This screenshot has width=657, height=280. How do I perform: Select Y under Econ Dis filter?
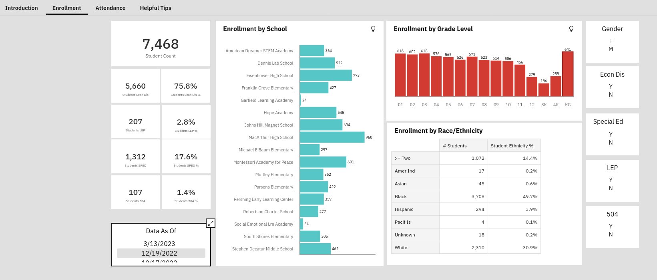tap(611, 87)
